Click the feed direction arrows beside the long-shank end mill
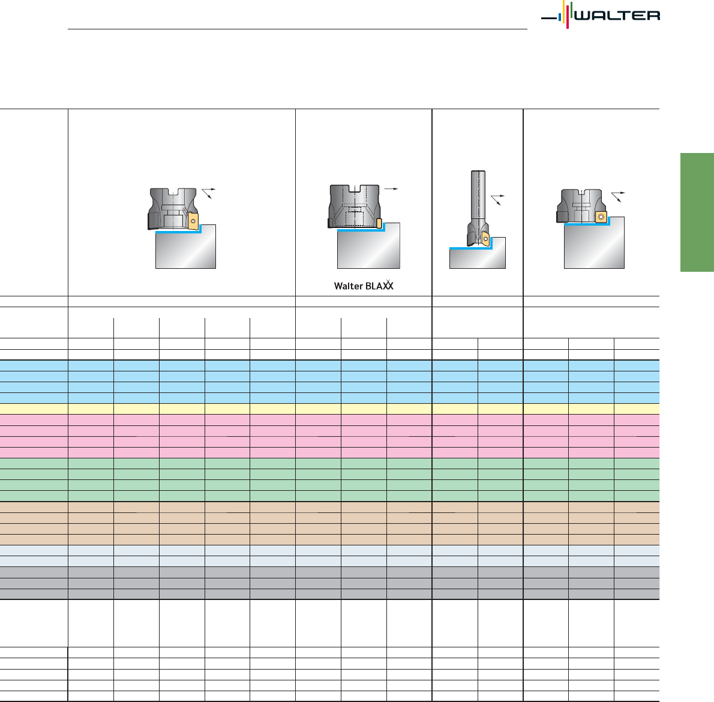 [498, 199]
